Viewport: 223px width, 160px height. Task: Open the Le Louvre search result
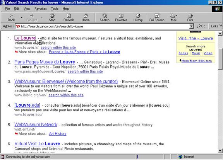pos(25,38)
